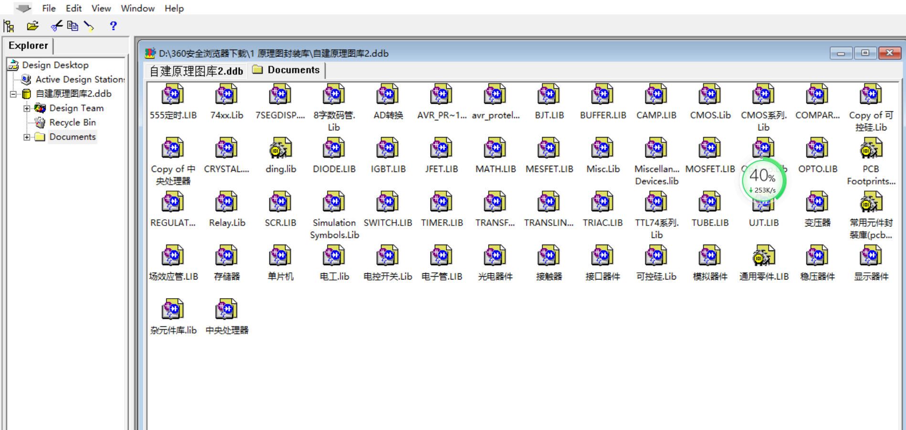Select the AD转换 library icon

point(388,95)
